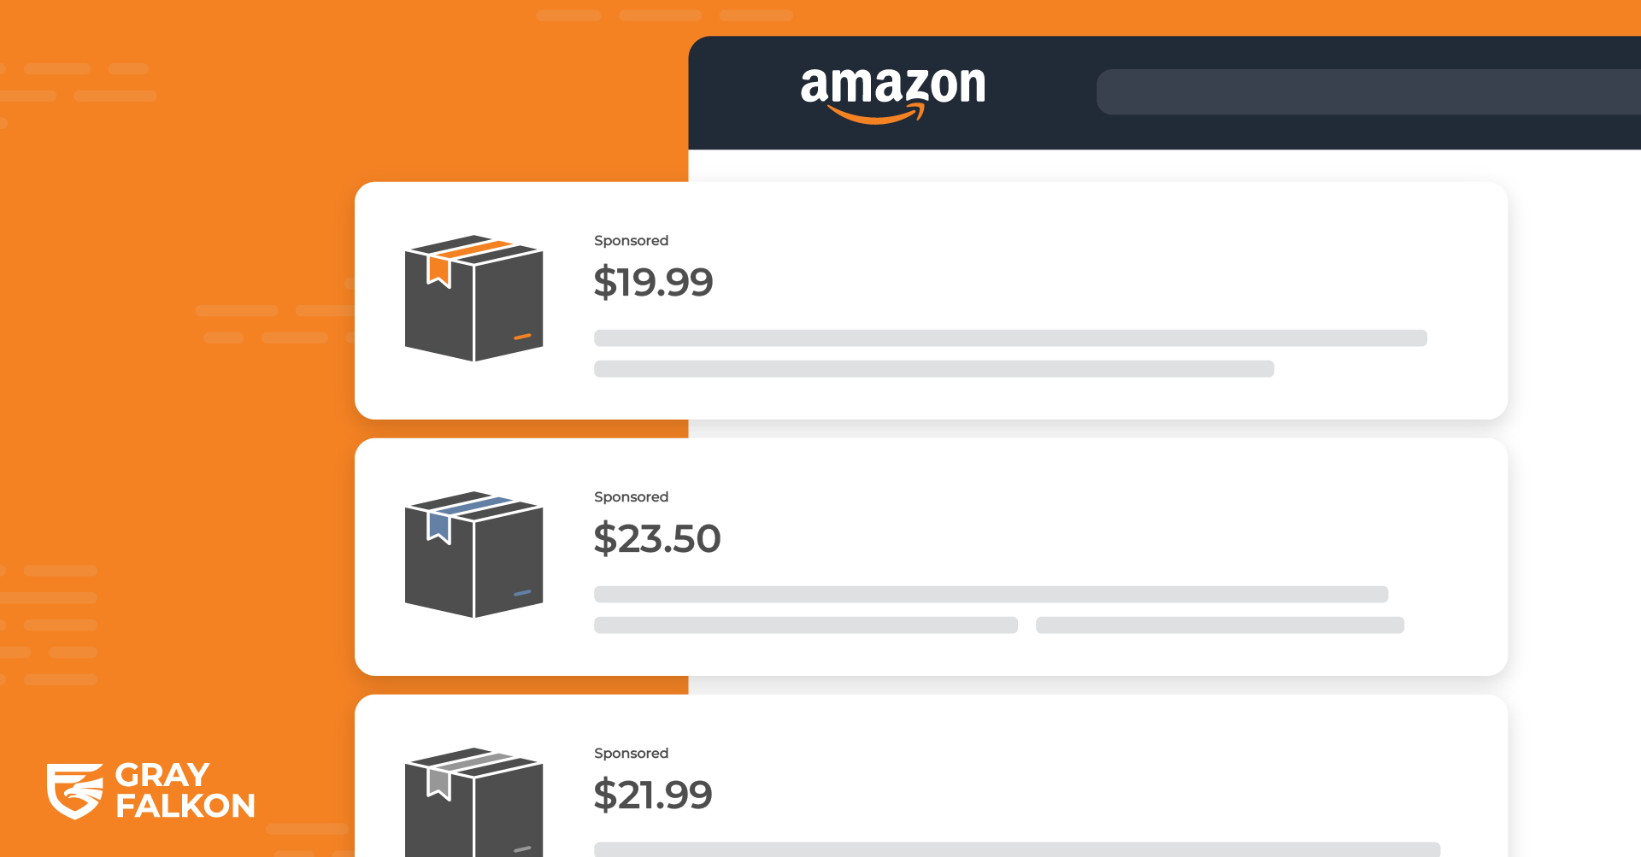Screen dimensions: 1641x857
Task: Click the Gray Falkon shield logo
Action: 74,791
